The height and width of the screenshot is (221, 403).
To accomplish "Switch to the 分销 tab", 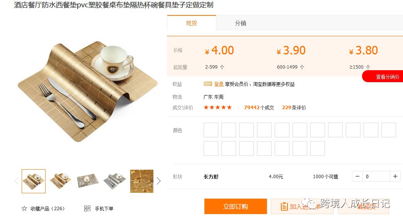I will click(x=241, y=23).
